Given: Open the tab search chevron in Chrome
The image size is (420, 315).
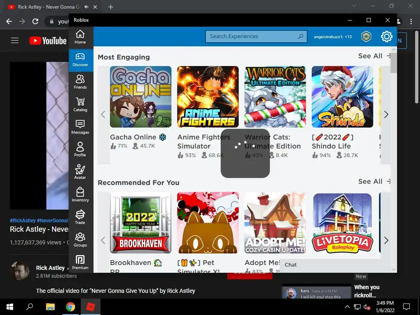Looking at the screenshot, I should point(354,6).
